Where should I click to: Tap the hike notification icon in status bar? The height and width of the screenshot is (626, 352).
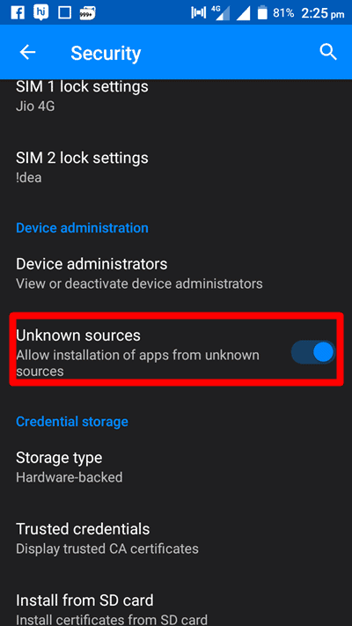(x=41, y=12)
